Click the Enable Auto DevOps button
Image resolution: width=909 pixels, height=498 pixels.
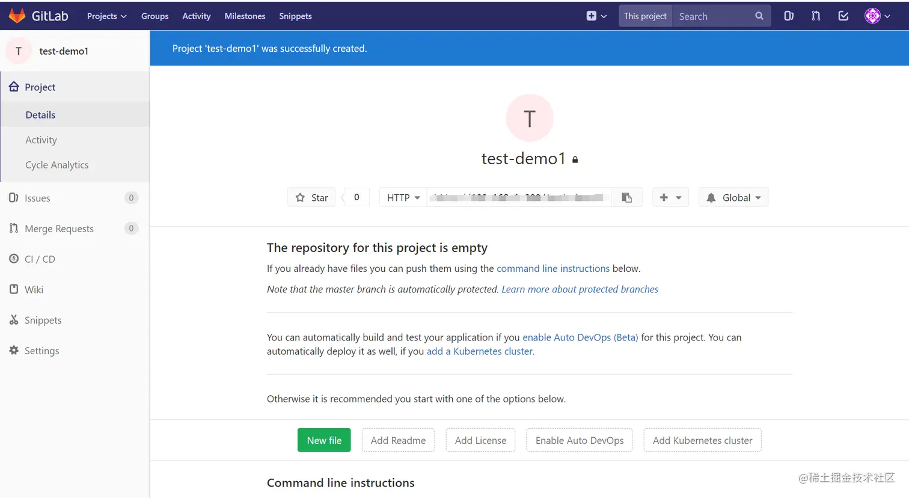point(580,440)
